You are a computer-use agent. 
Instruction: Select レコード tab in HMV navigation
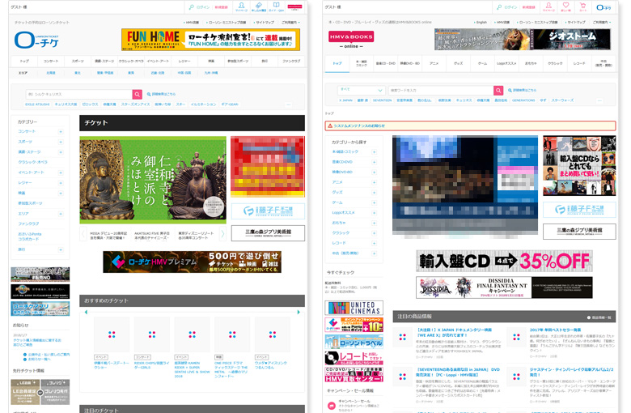[579, 63]
